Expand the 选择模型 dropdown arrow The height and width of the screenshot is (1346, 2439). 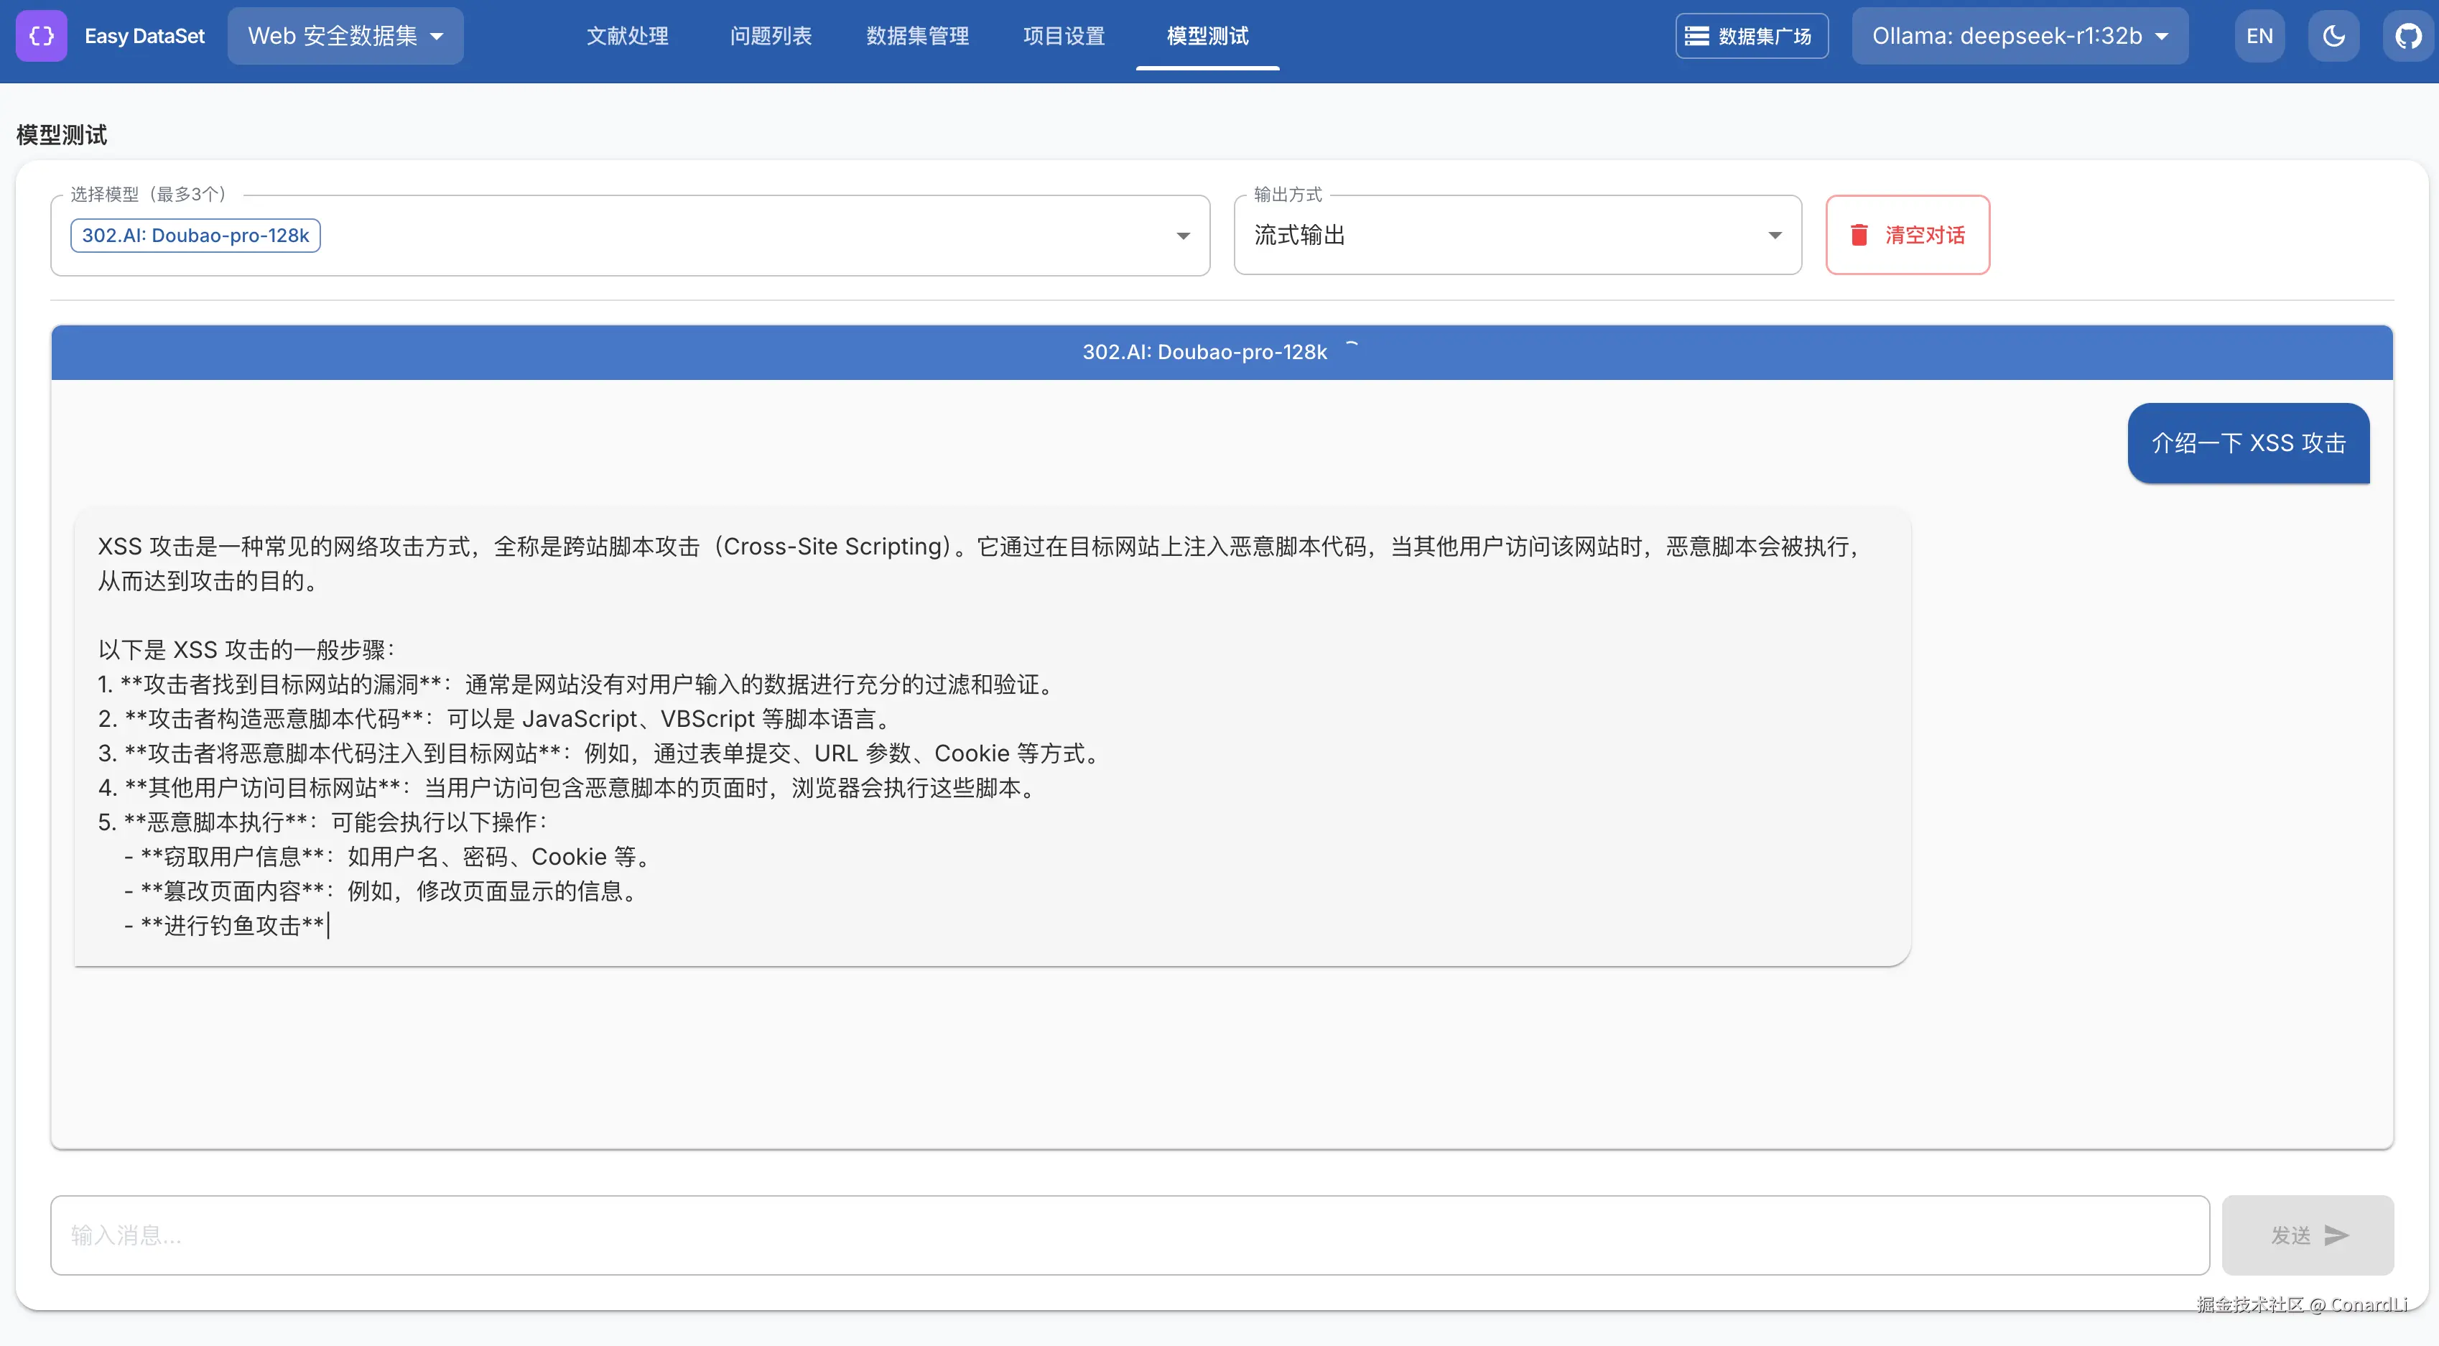(x=1183, y=236)
